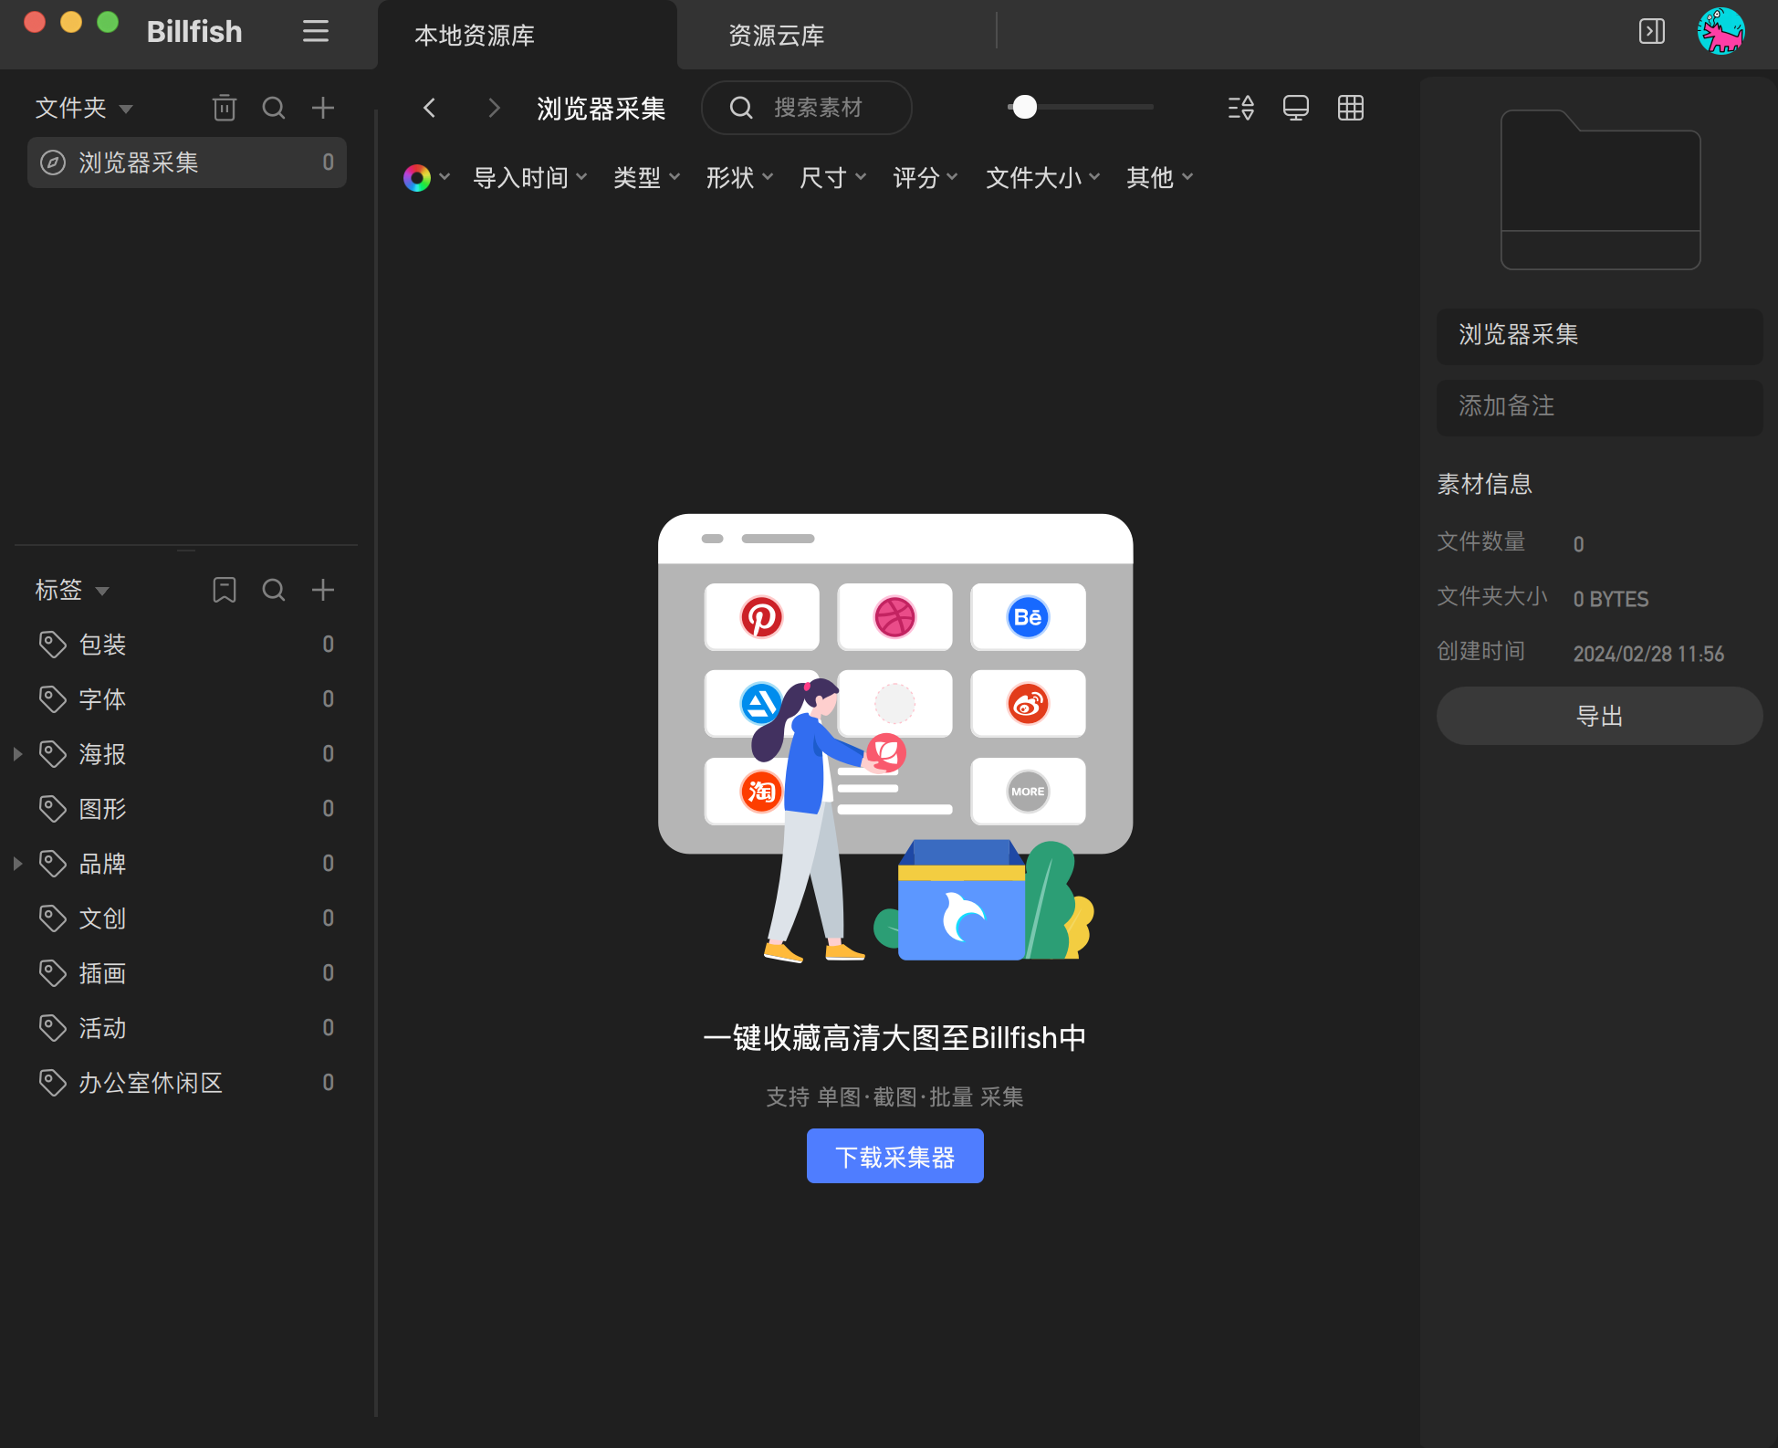
Task: Click the tag search magnifier icon
Action: tap(274, 590)
